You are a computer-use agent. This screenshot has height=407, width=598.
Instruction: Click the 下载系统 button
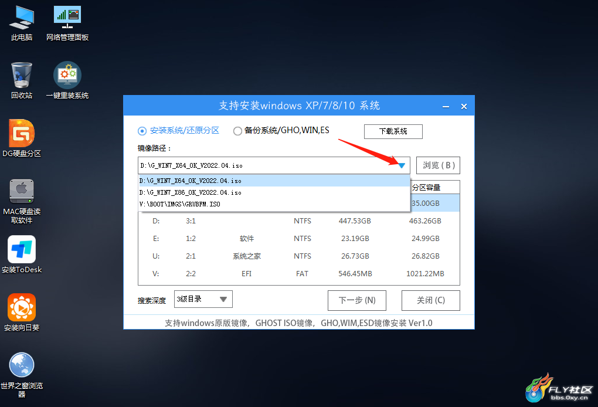[393, 131]
